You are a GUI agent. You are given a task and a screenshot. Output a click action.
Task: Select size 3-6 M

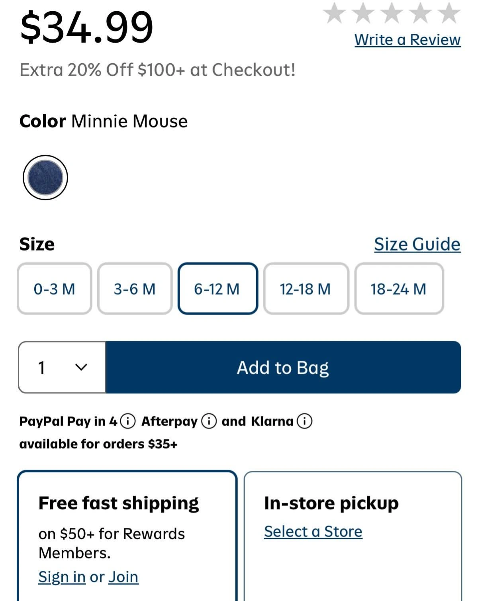pos(135,289)
